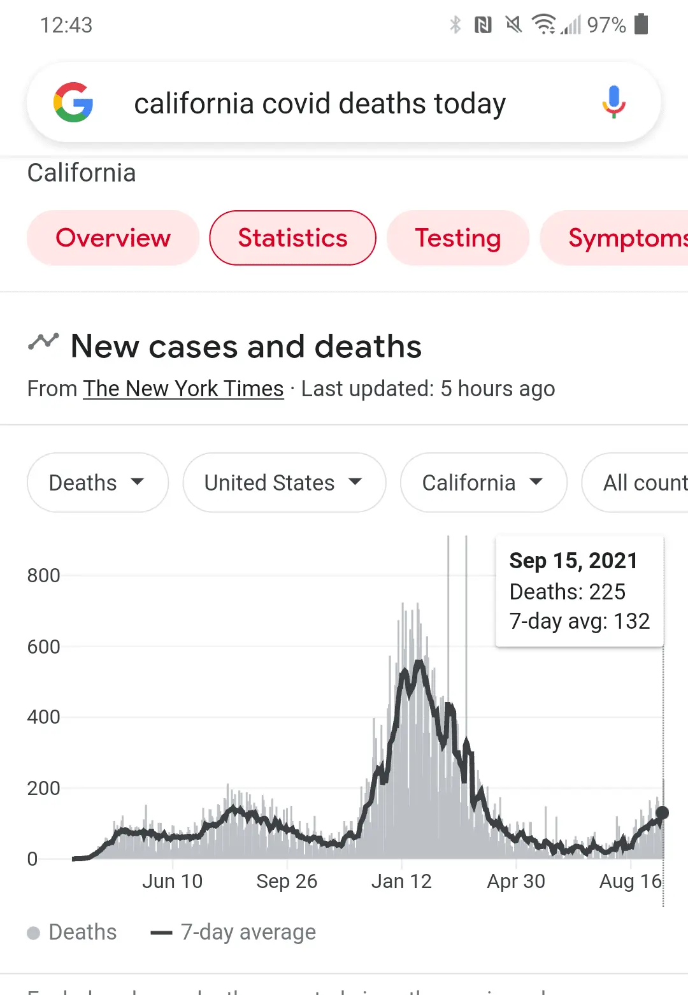Open The New York Times source link
688x995 pixels.
183,389
